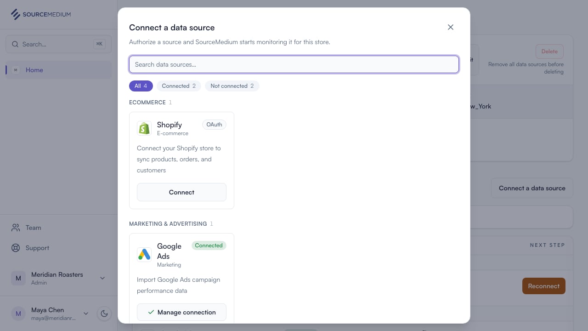Click the Home 'M' store icon

tap(16, 70)
